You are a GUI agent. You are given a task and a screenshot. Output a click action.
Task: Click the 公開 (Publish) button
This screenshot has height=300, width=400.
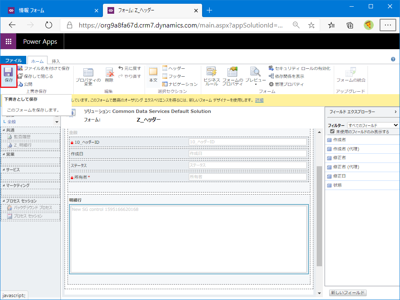pos(25,84)
